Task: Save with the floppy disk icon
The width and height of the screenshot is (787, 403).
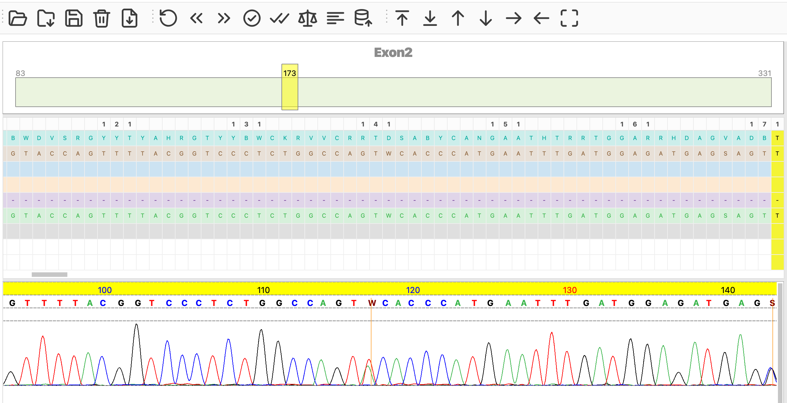Action: (x=74, y=18)
